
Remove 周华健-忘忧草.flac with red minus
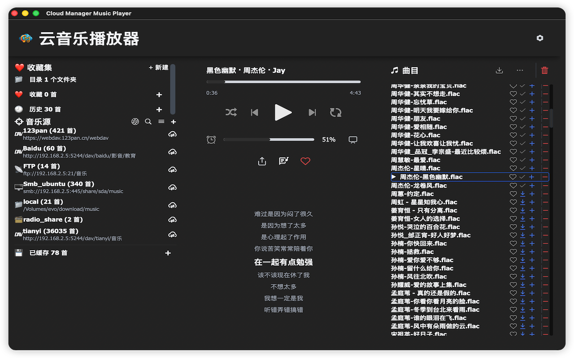[545, 102]
